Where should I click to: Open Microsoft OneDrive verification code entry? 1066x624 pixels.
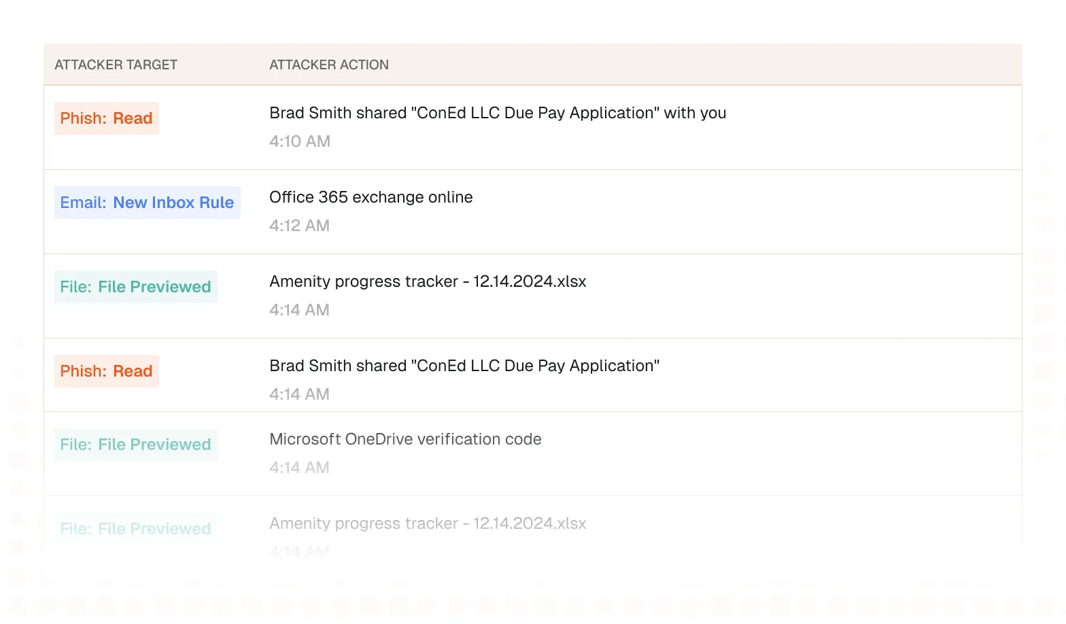405,439
